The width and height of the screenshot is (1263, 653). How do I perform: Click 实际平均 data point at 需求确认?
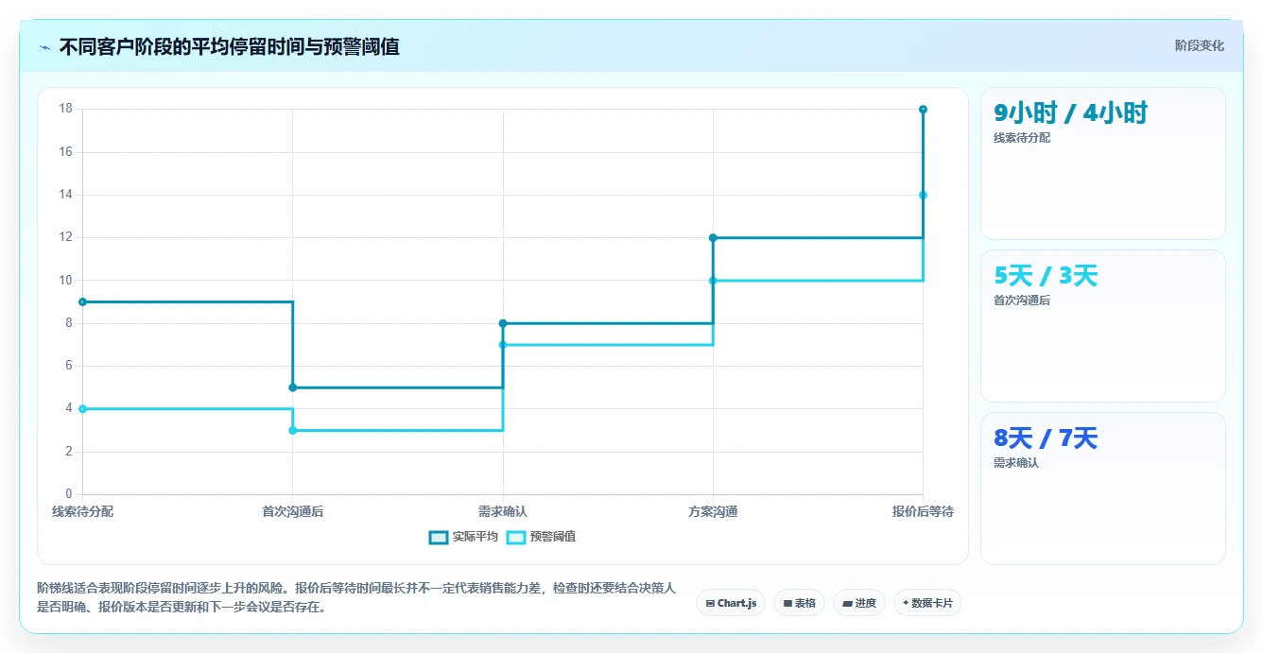503,323
